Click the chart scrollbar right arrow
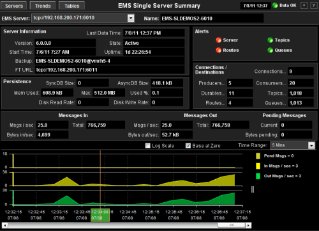 tap(248, 225)
